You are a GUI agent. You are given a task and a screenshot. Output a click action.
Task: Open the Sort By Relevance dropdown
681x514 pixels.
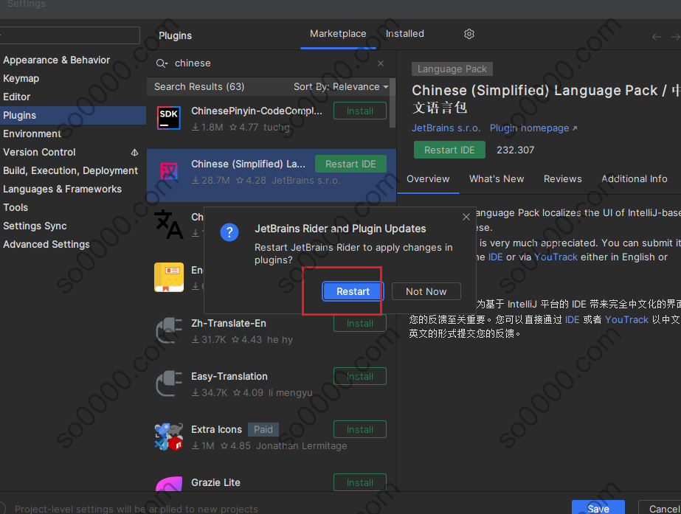point(341,87)
